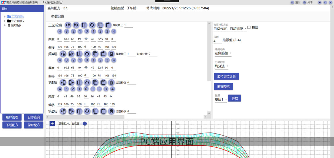Open the 缠绕方向 左侧起缠 dropdown
This screenshot has height=158, width=334.
pyautogui.click(x=223, y=53)
